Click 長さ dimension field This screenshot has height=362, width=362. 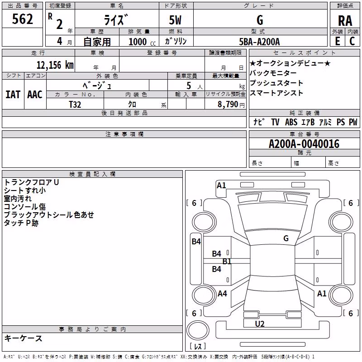click(x=270, y=163)
